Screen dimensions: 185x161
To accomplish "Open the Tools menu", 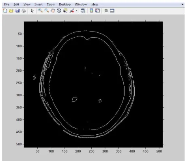I will tap(51, 4).
